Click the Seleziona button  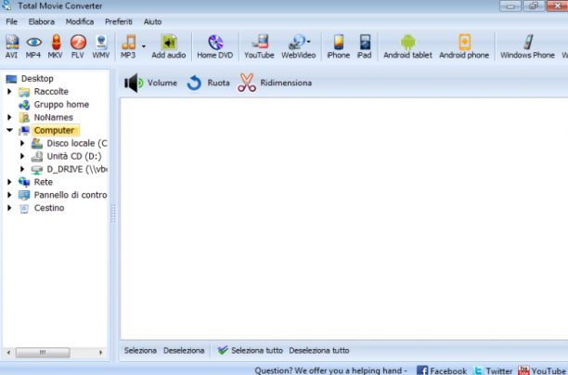(x=140, y=351)
